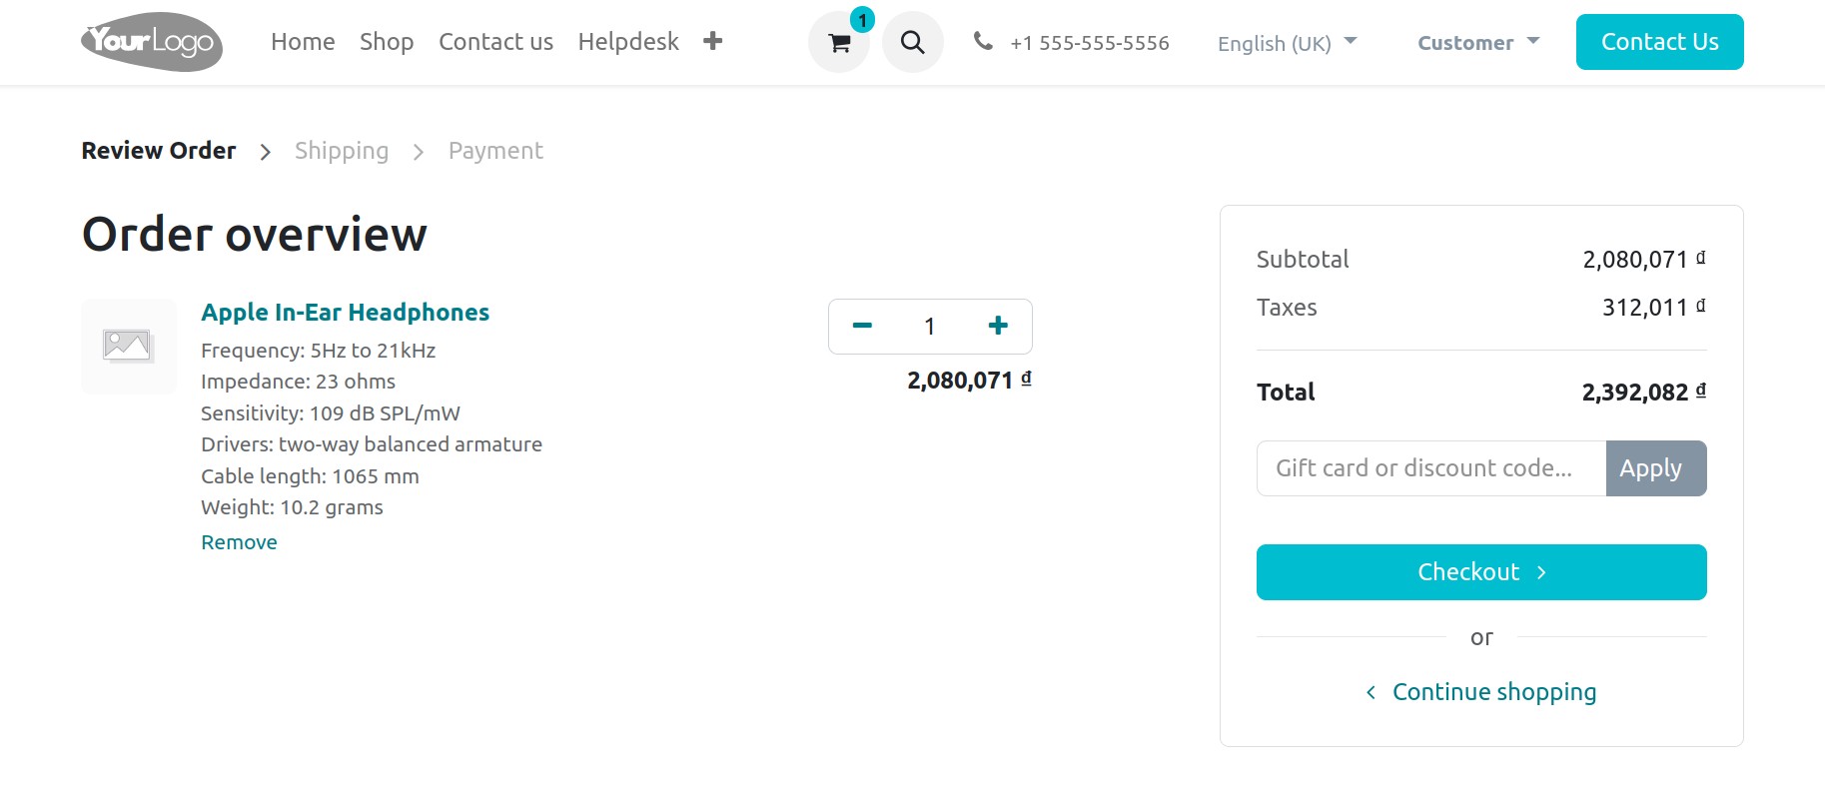Open the Contact us menu item

(x=495, y=42)
